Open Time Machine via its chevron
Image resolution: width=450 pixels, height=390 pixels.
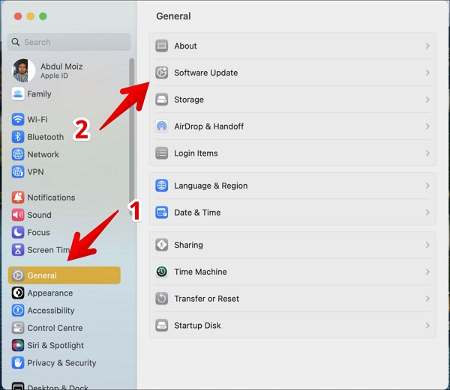[427, 272]
